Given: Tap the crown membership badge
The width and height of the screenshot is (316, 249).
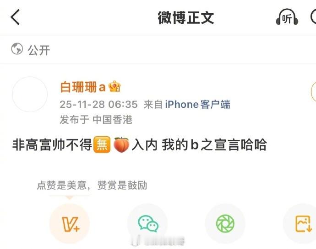Looking at the screenshot, I should pyautogui.click(x=114, y=86).
